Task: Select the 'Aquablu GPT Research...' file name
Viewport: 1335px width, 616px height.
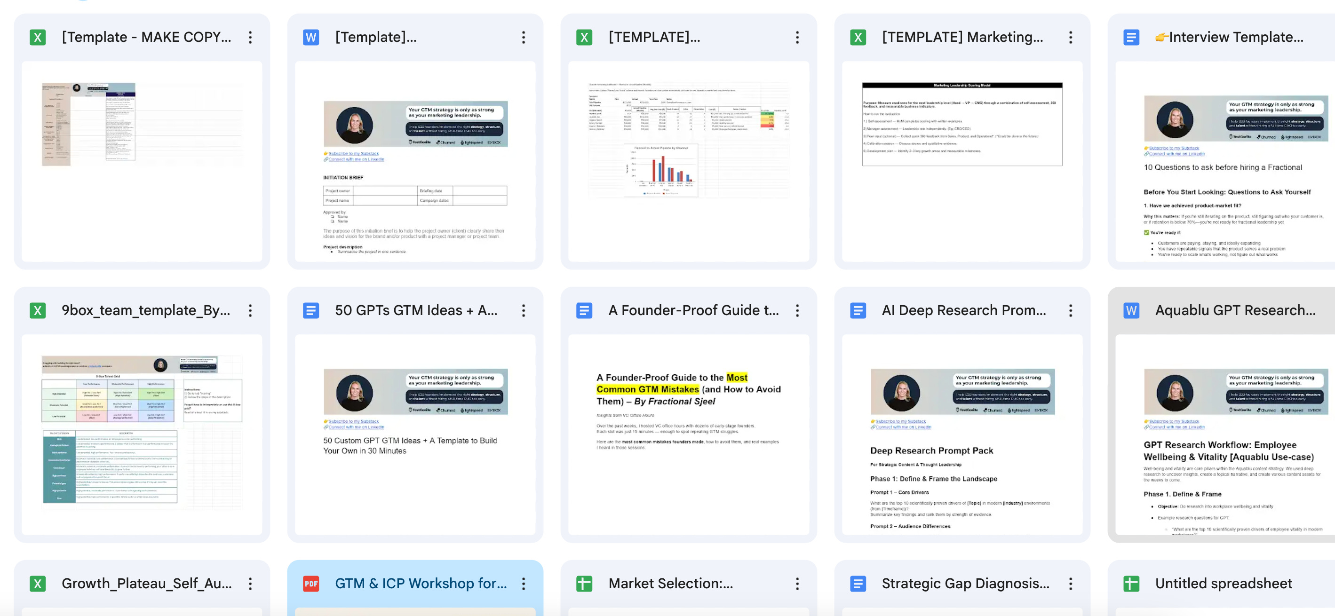Action: click(x=1235, y=310)
